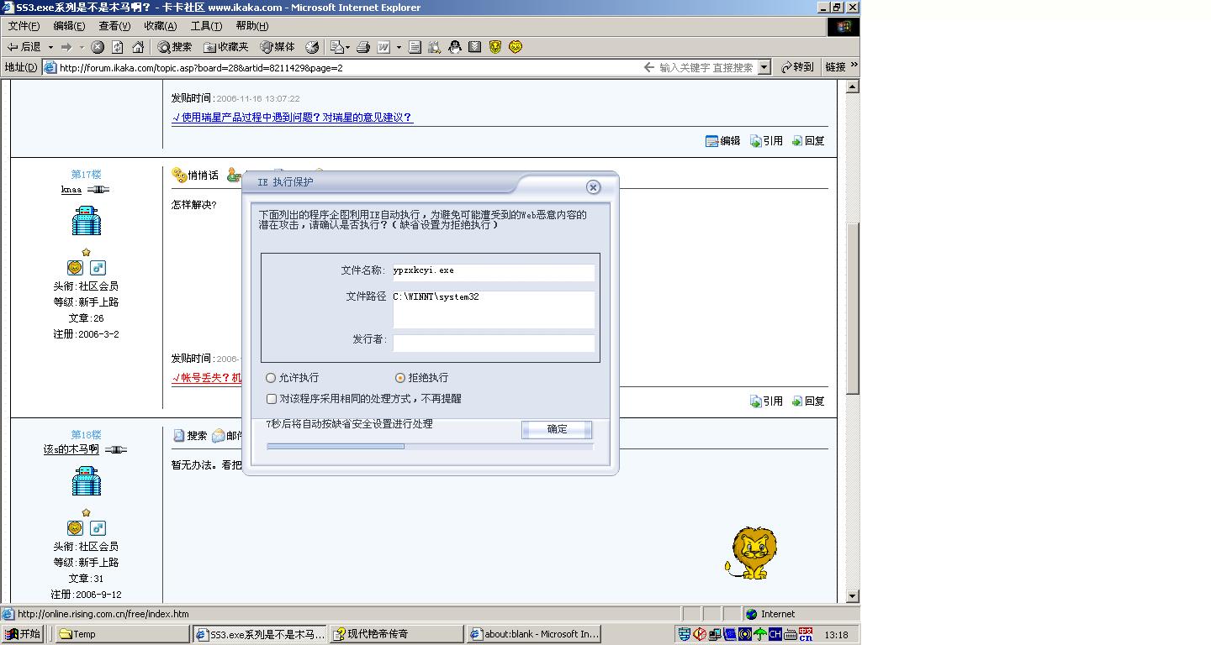Click into the address bar URL field
The height and width of the screenshot is (645, 1211).
(x=345, y=67)
